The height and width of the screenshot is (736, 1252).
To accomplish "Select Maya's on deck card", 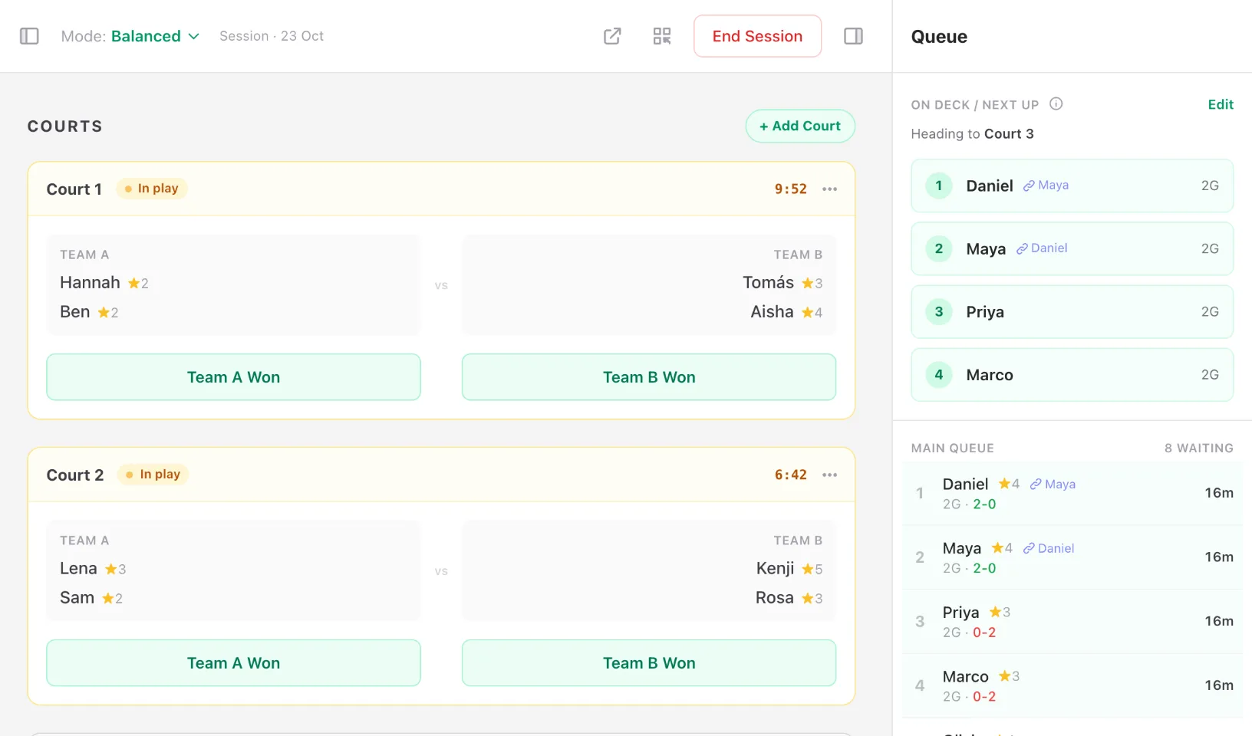I will [x=1072, y=248].
